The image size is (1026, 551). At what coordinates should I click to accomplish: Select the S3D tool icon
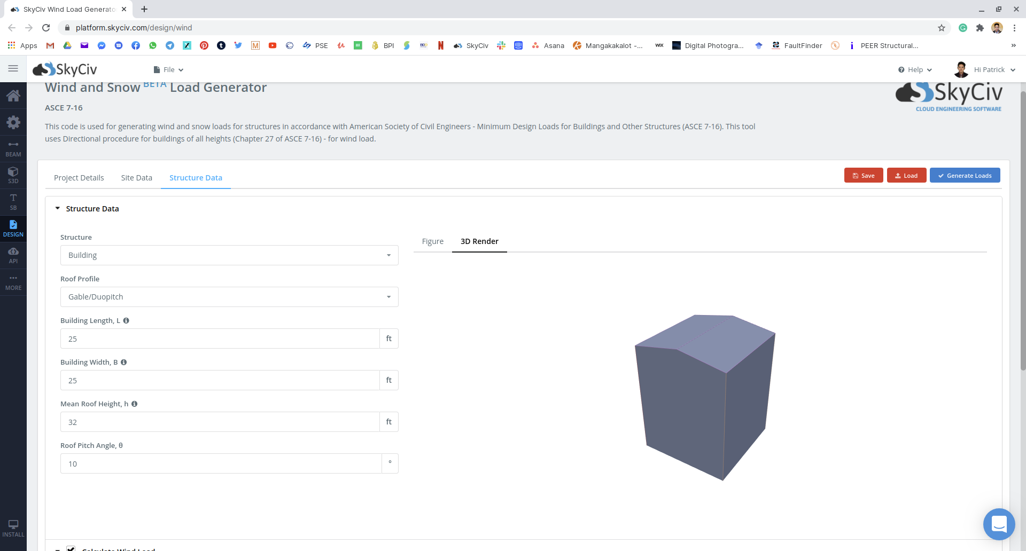[13, 175]
